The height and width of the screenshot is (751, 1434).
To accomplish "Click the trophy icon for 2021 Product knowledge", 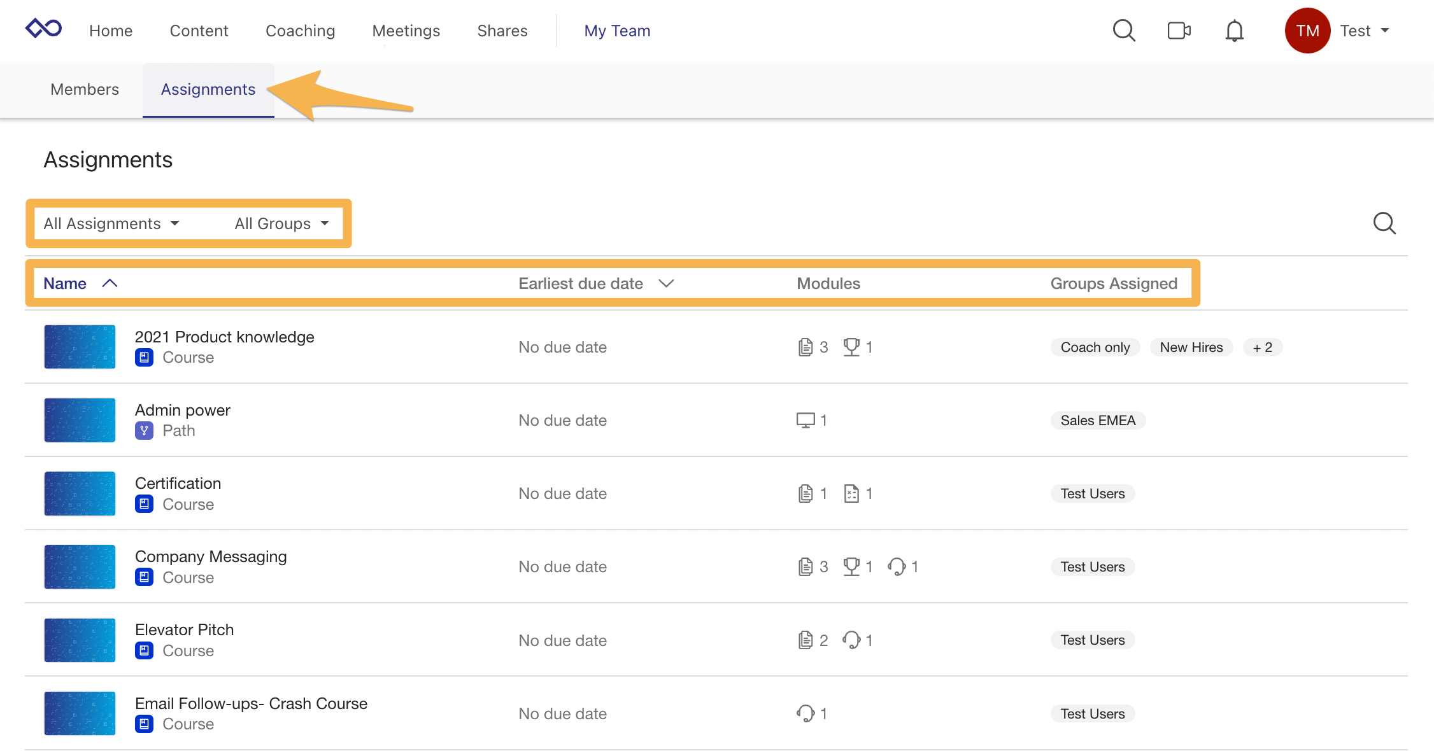I will point(851,347).
